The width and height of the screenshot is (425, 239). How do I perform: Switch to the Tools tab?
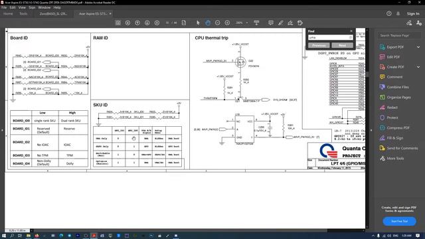coord(23,14)
